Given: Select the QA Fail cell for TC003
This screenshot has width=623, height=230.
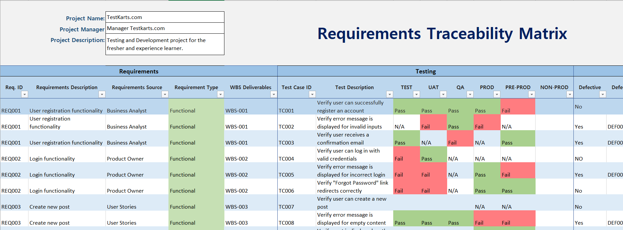Looking at the screenshot, I should coord(460,139).
